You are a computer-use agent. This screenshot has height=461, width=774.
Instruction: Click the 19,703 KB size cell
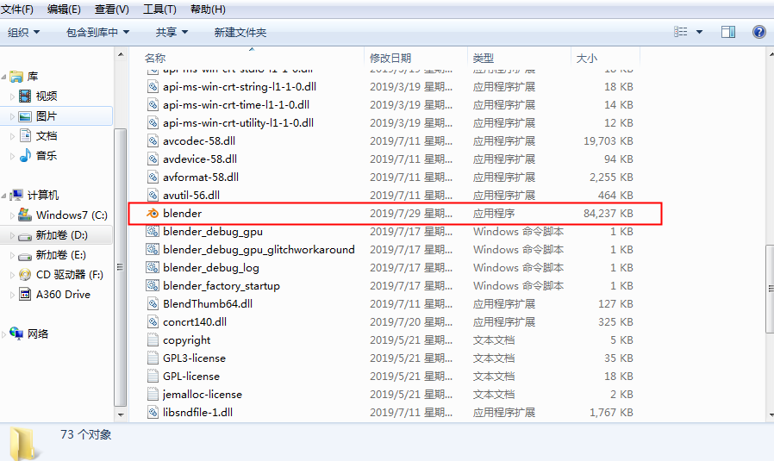point(609,141)
